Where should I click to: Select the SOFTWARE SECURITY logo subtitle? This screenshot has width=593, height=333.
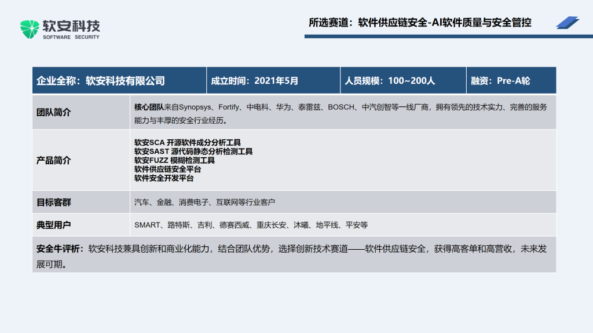click(x=71, y=37)
